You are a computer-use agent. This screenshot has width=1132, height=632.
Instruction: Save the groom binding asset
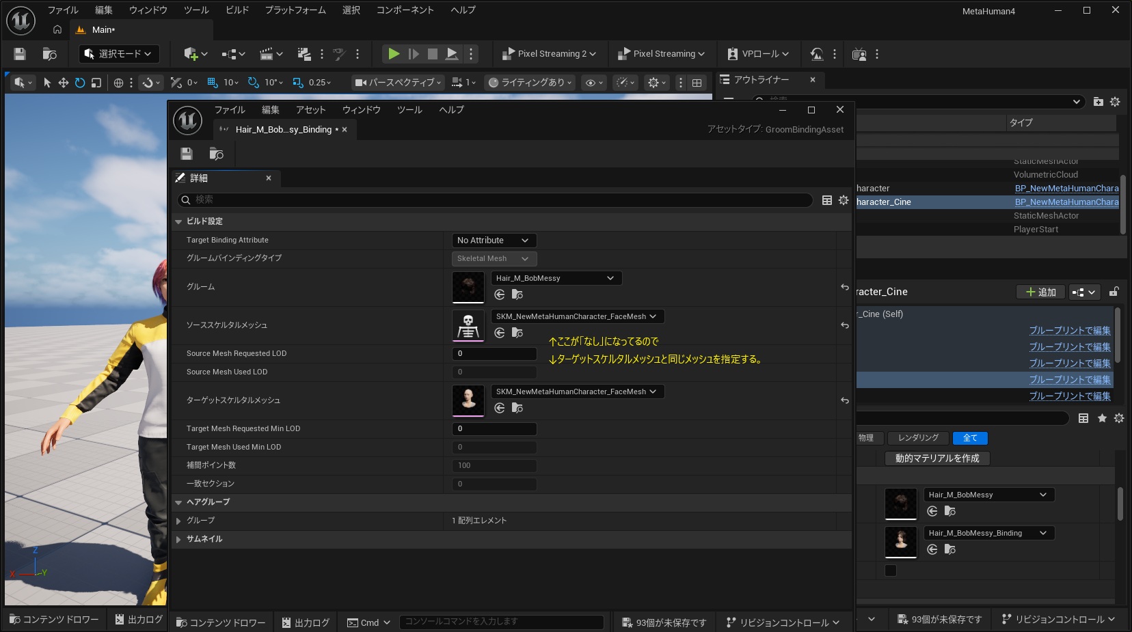pos(187,154)
